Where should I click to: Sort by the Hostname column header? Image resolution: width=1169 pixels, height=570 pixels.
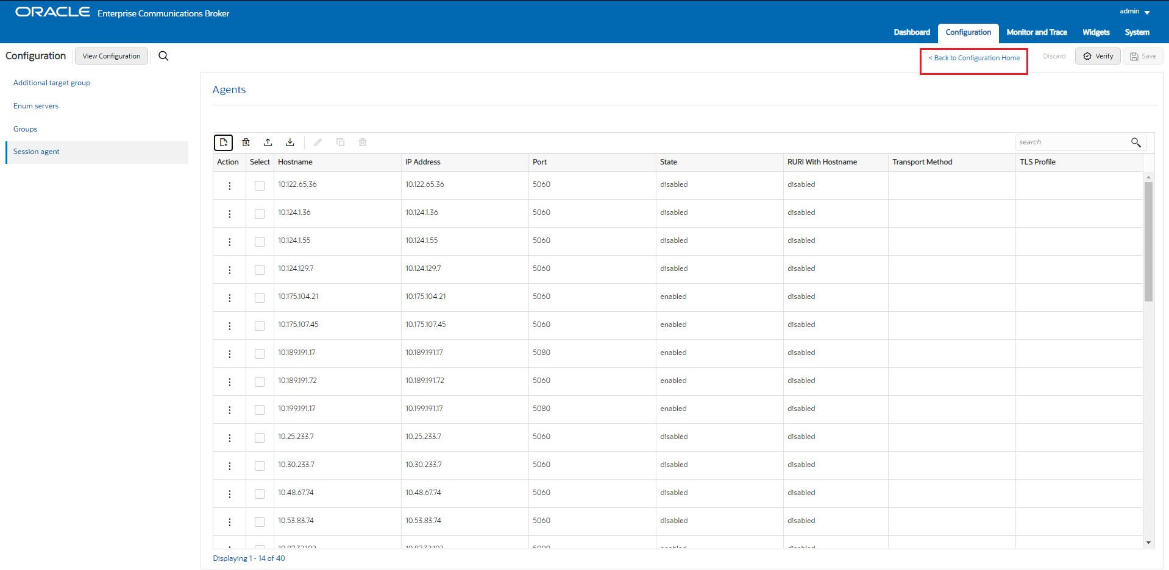click(x=337, y=162)
